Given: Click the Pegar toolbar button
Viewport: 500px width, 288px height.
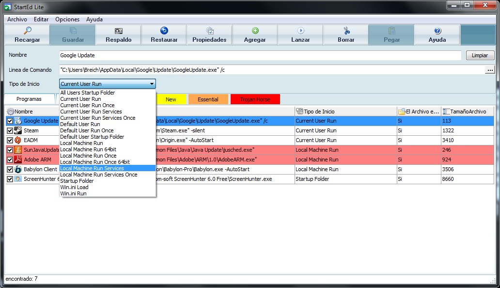Looking at the screenshot, I should 391,35.
